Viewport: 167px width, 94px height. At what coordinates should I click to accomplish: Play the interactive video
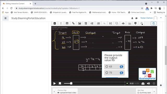[x=55, y=84]
